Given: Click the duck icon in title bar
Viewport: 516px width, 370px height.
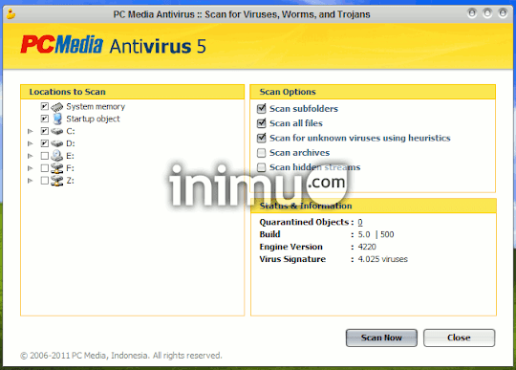Looking at the screenshot, I should (11, 14).
